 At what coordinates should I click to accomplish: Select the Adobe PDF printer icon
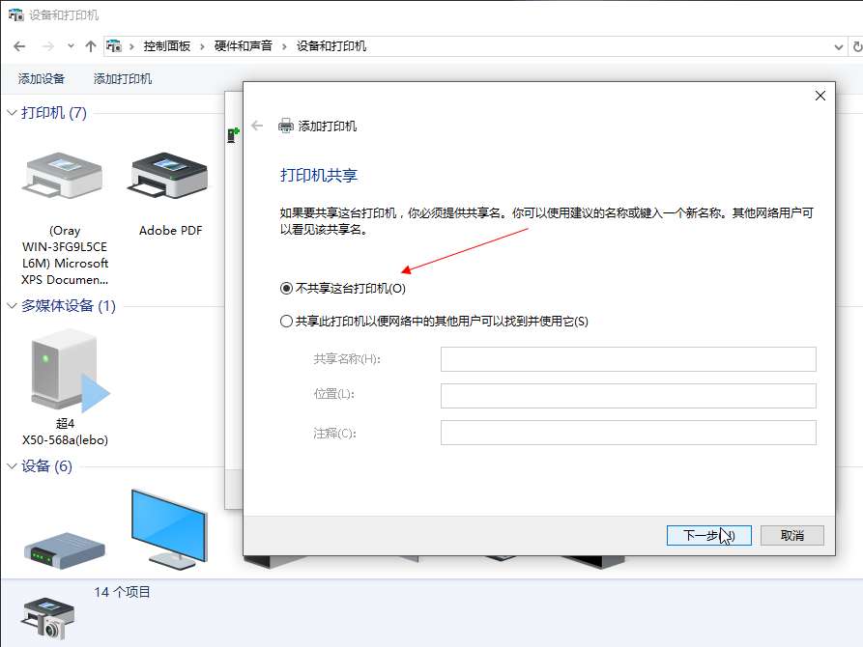[x=168, y=176]
